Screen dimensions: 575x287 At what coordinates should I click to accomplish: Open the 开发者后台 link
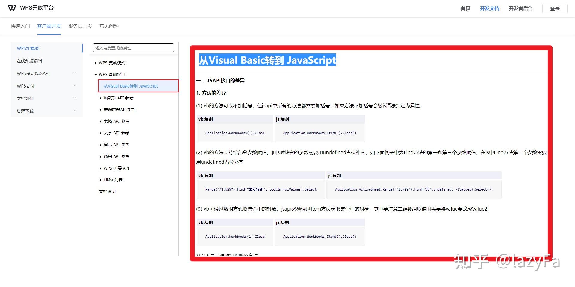click(x=521, y=8)
